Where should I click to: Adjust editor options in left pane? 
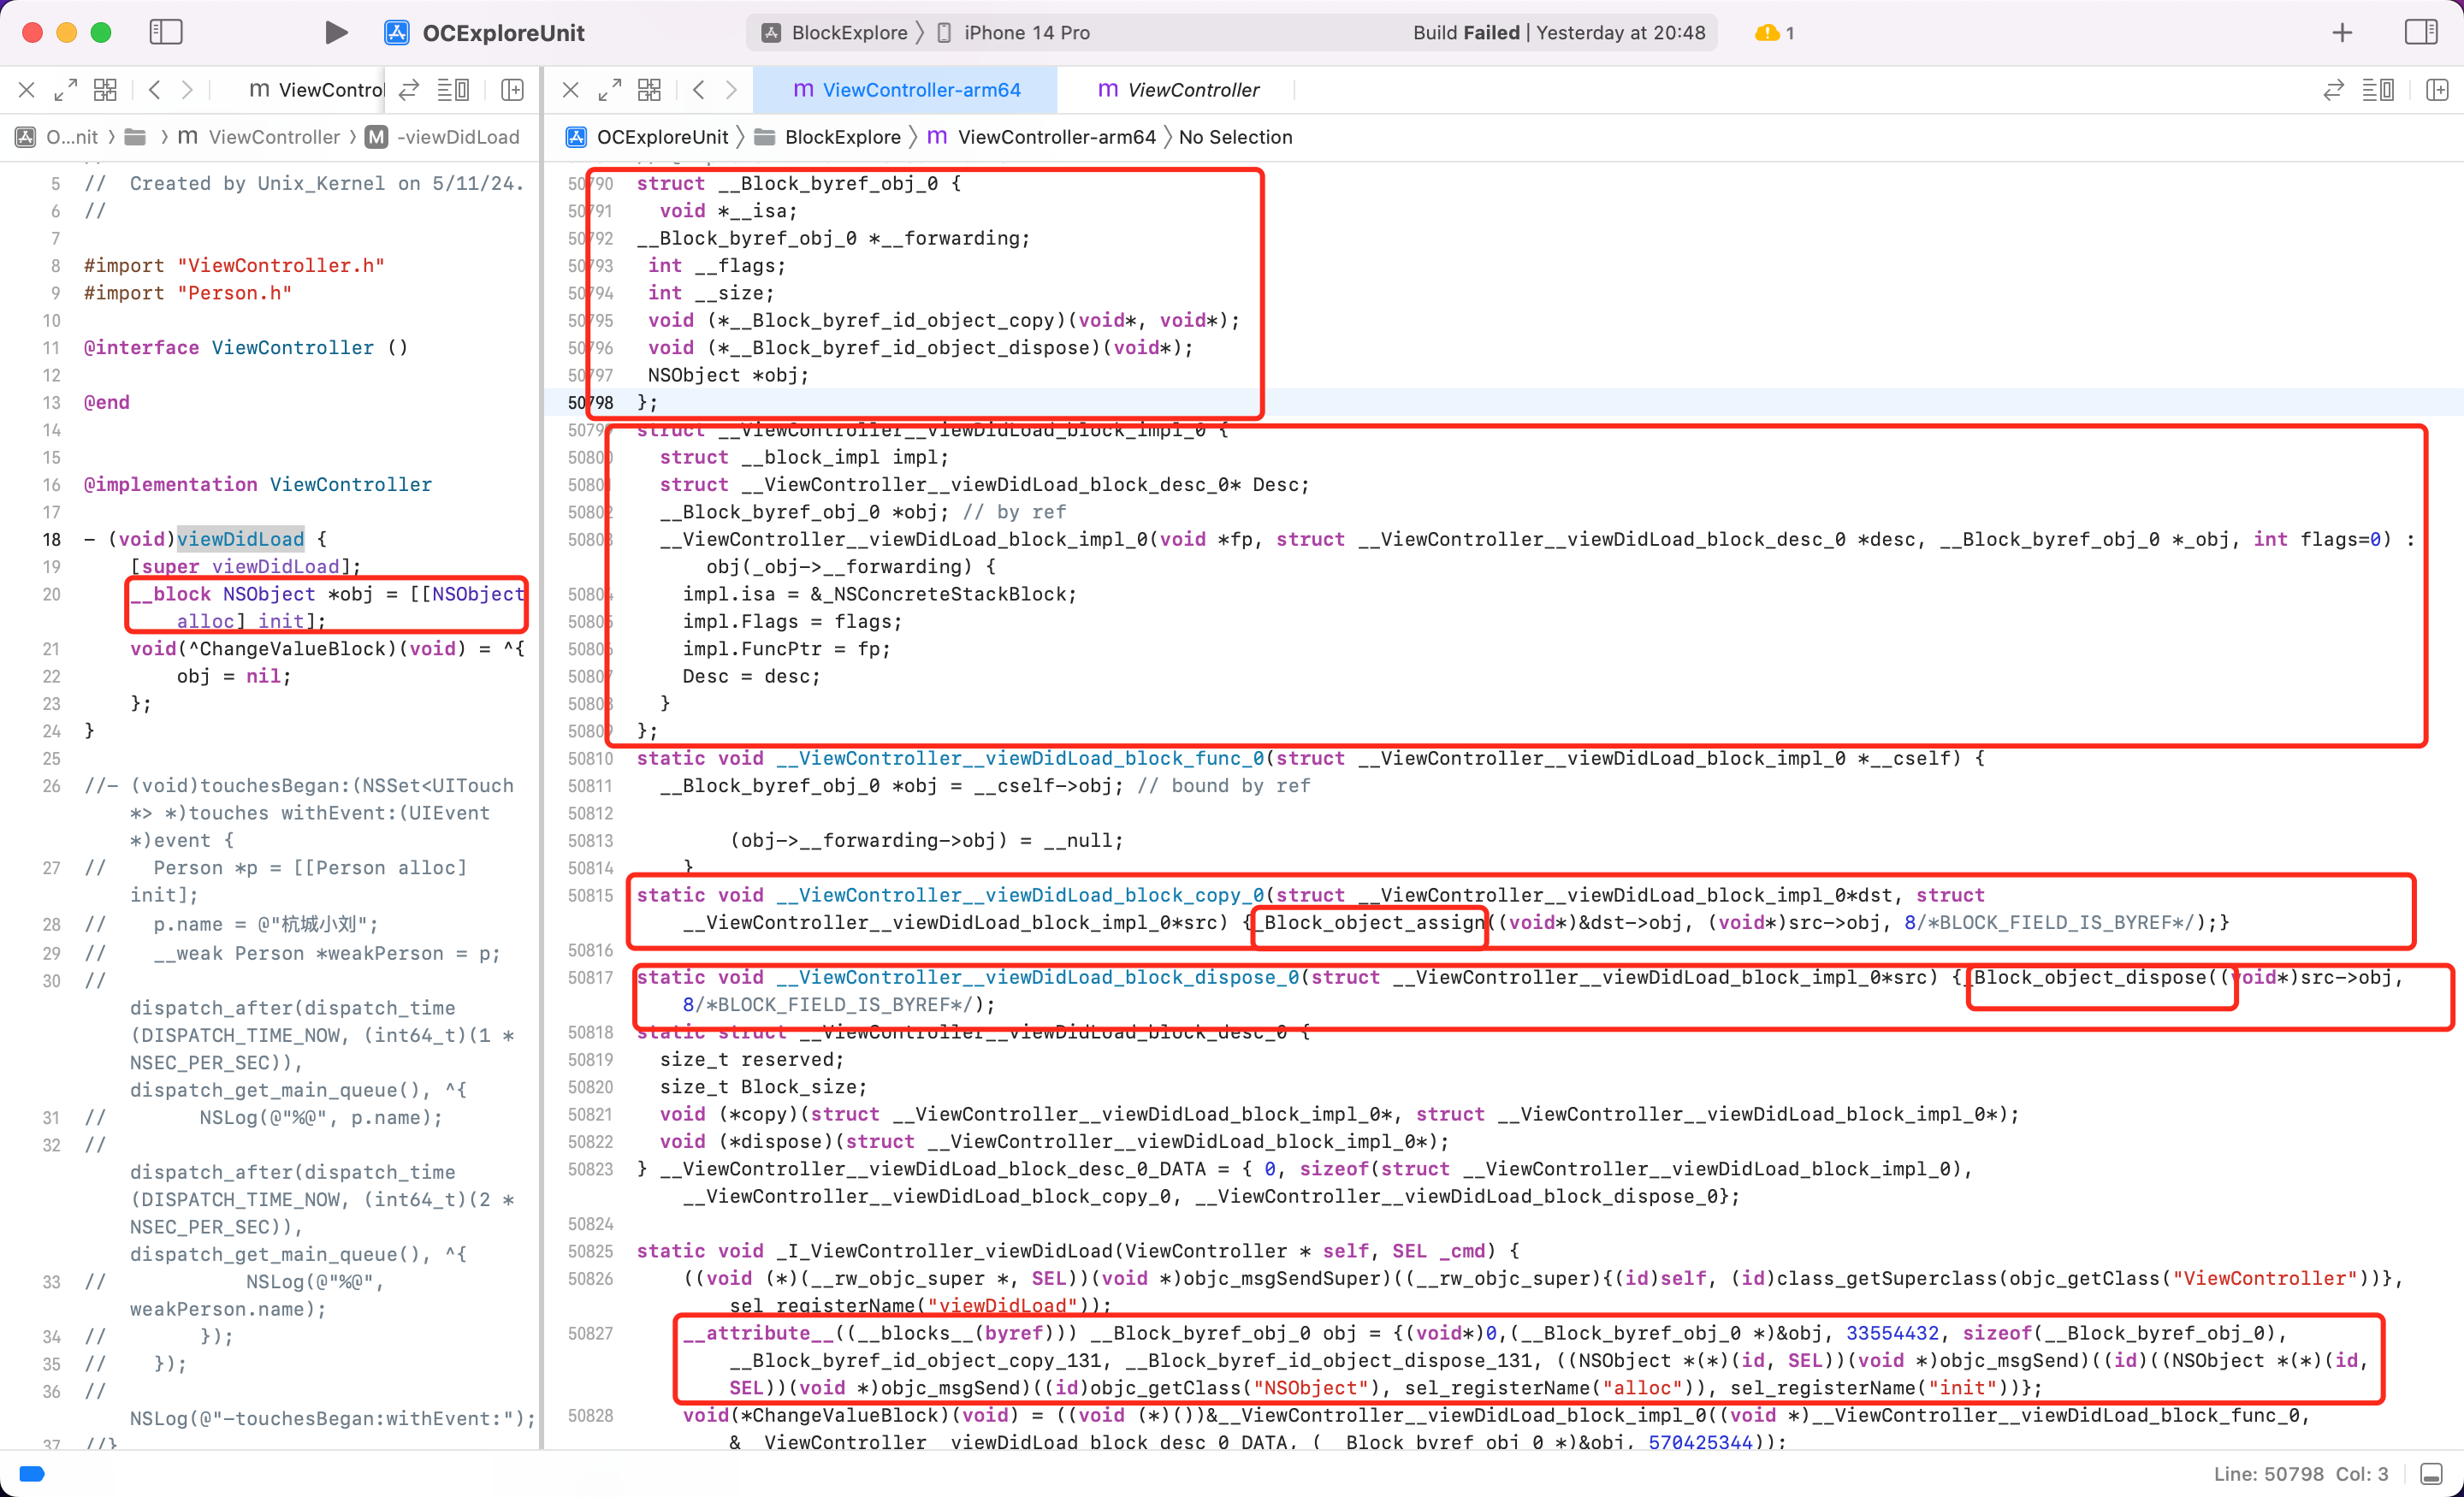(453, 90)
